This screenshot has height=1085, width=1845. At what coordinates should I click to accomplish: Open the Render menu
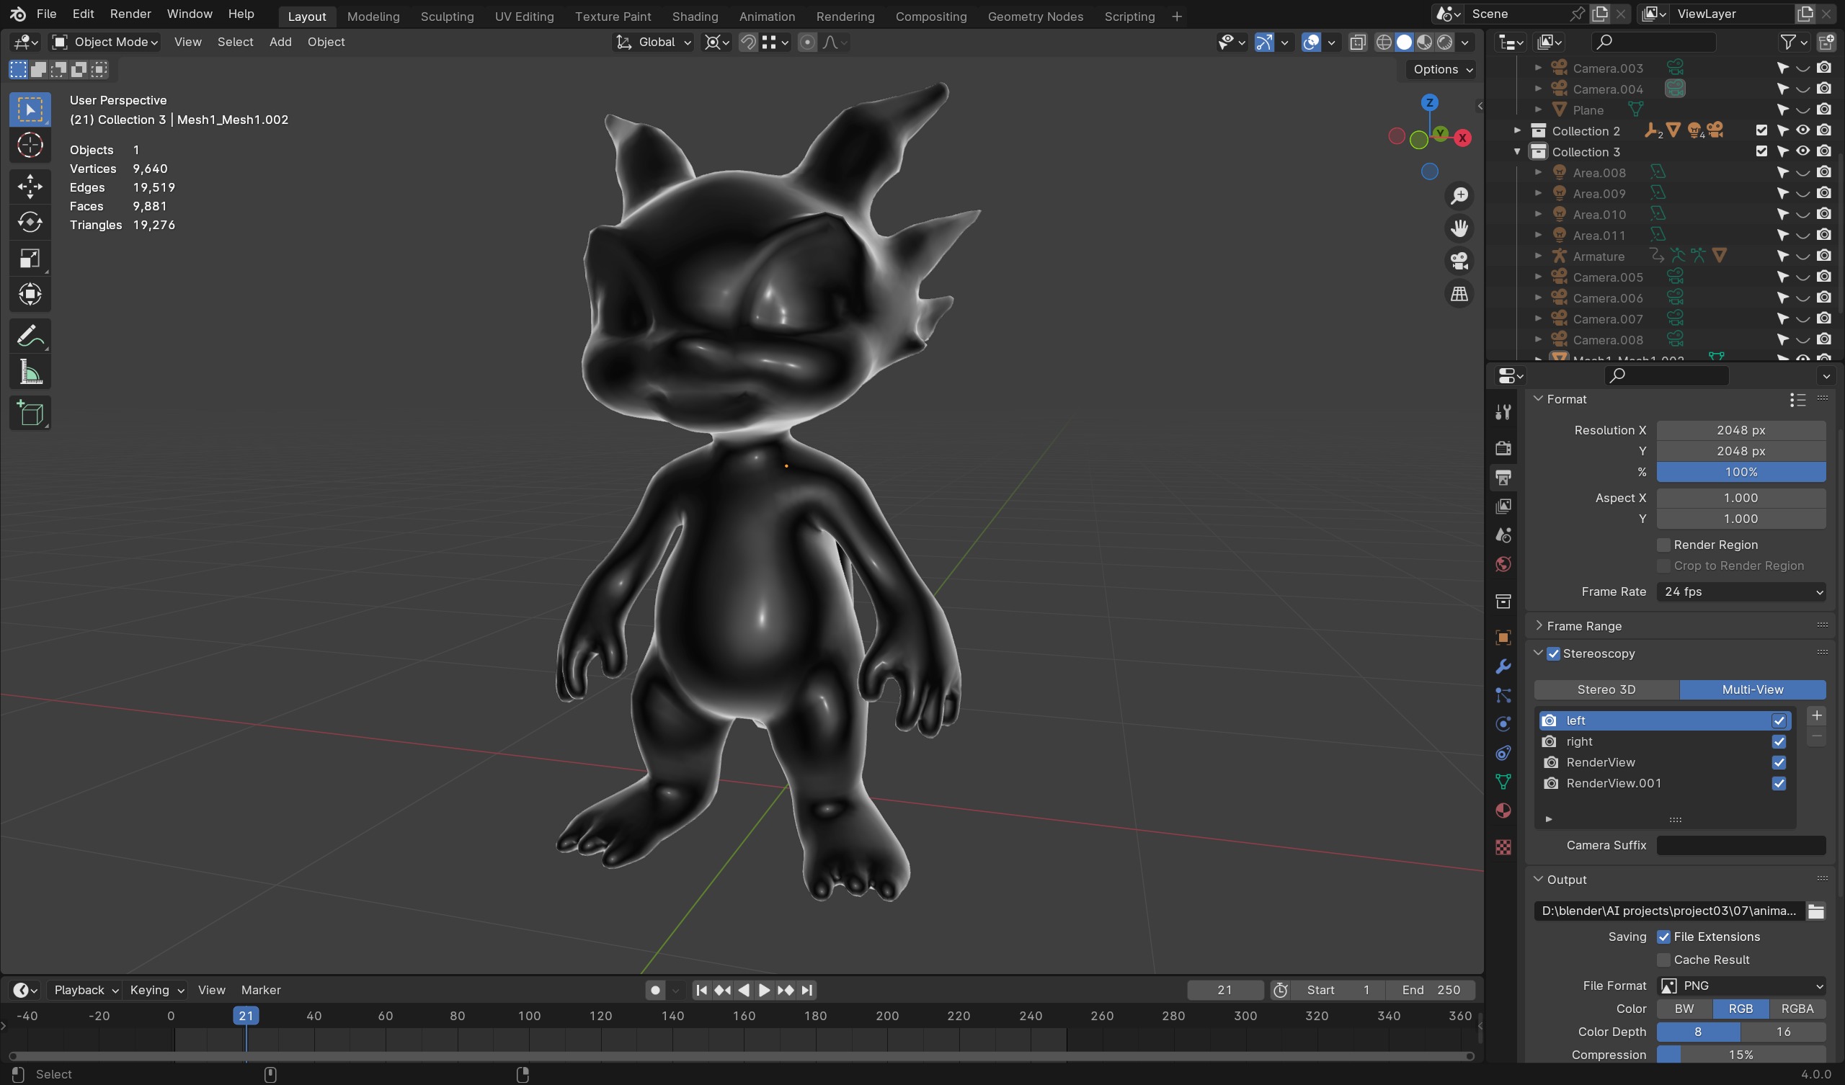tap(130, 14)
